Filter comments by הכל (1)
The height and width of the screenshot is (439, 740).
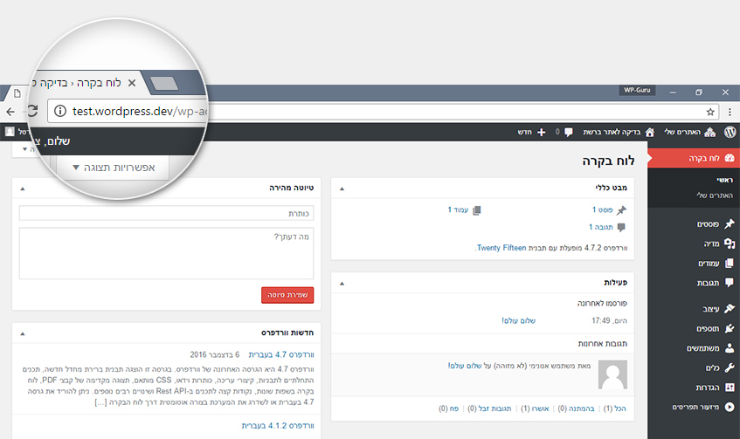pyautogui.click(x=615, y=408)
